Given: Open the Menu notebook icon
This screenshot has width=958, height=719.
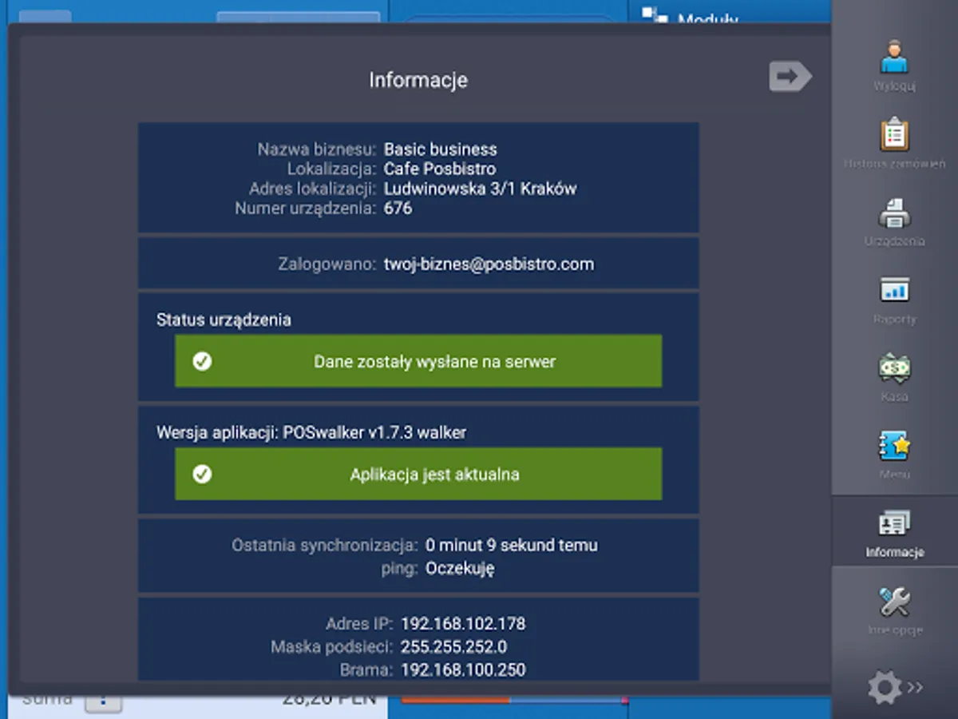Looking at the screenshot, I should tap(894, 446).
